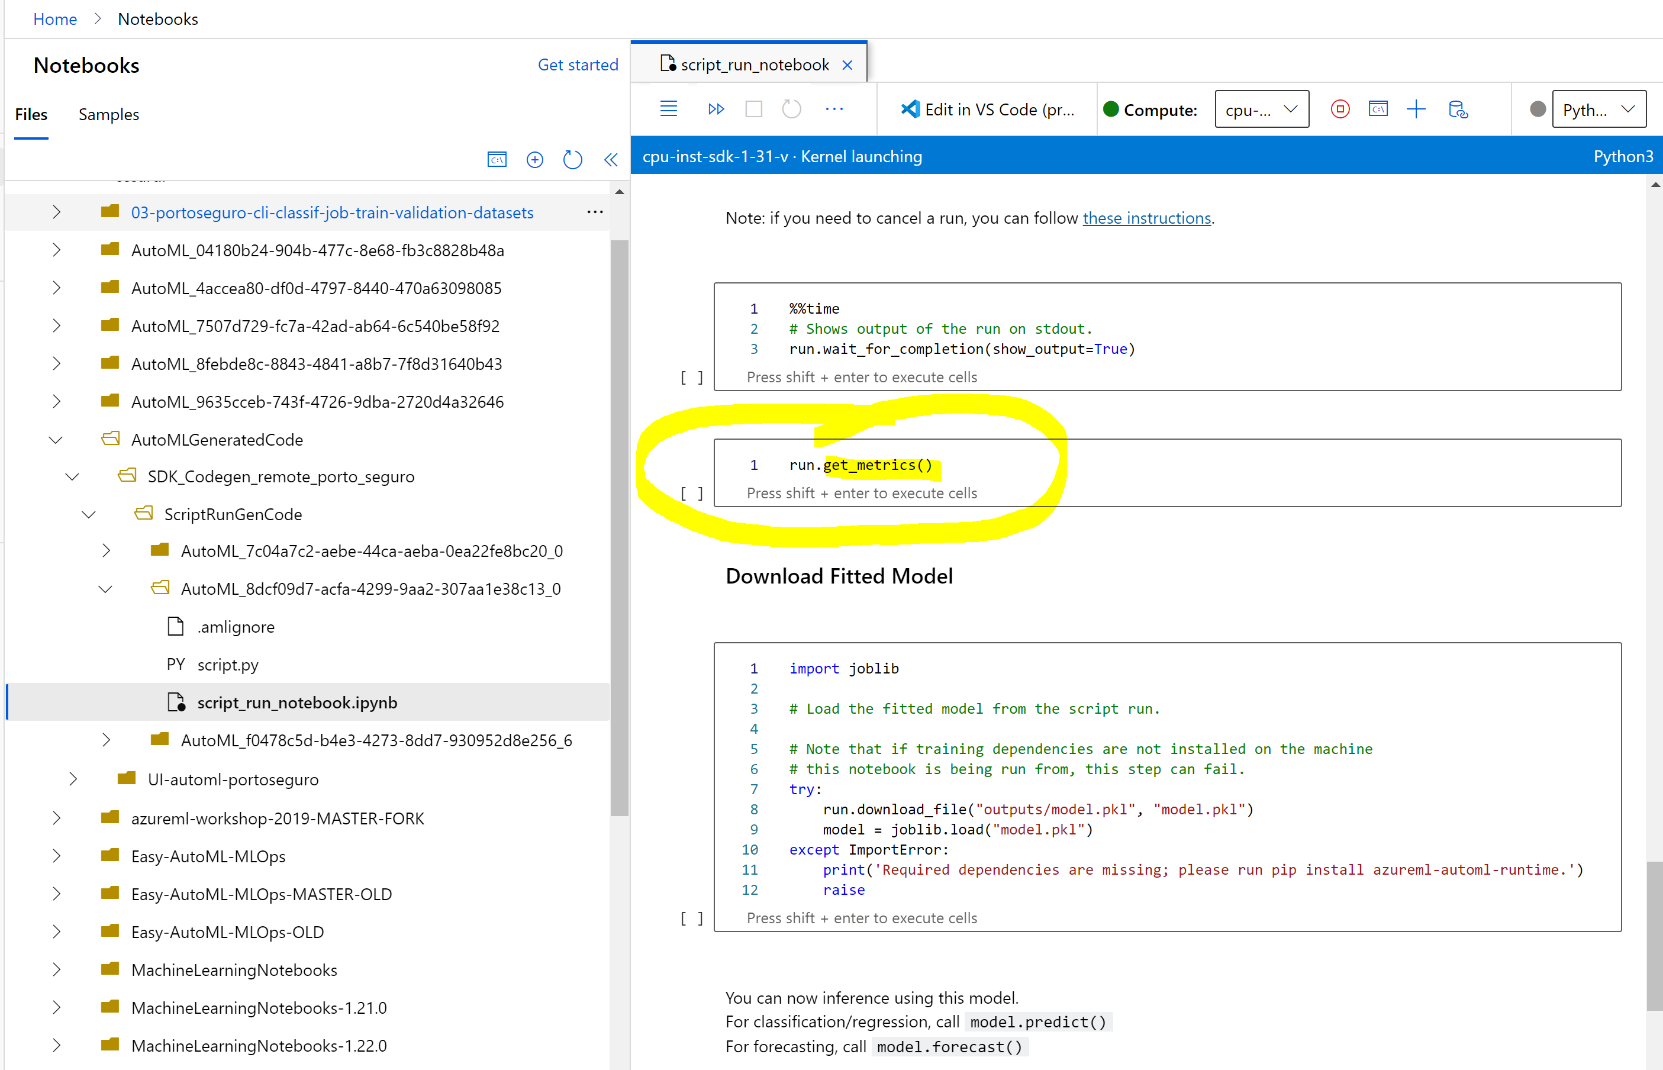
Task: Open more notebook actions with the ellipsis
Action: (x=835, y=109)
